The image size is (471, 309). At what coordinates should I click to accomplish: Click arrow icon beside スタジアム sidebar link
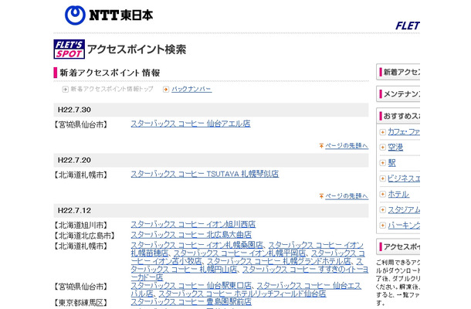[x=382, y=210]
